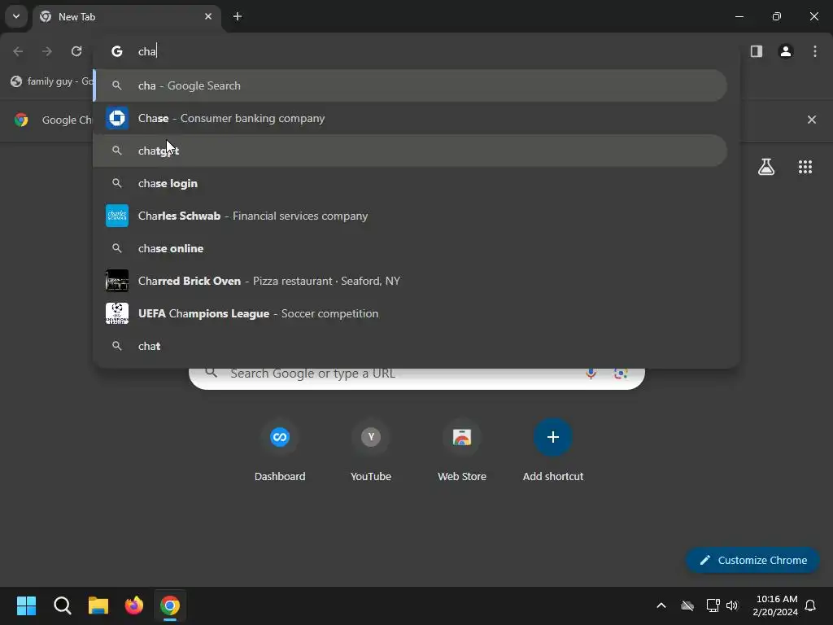833x625 pixels.
Task: Open File Explorer from taskbar
Action: pyautogui.click(x=98, y=605)
